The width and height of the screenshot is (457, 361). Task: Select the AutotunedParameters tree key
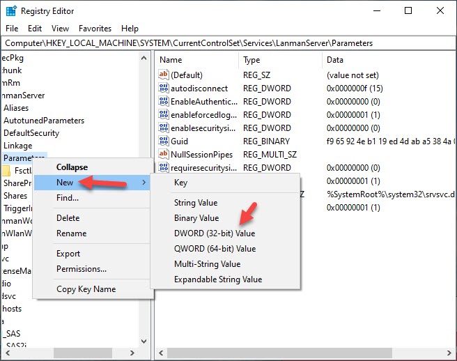[43, 121]
